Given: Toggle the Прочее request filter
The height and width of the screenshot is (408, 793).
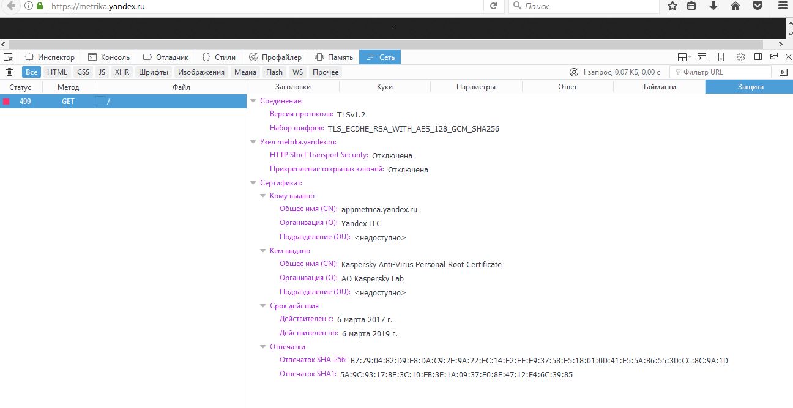Looking at the screenshot, I should click(326, 72).
